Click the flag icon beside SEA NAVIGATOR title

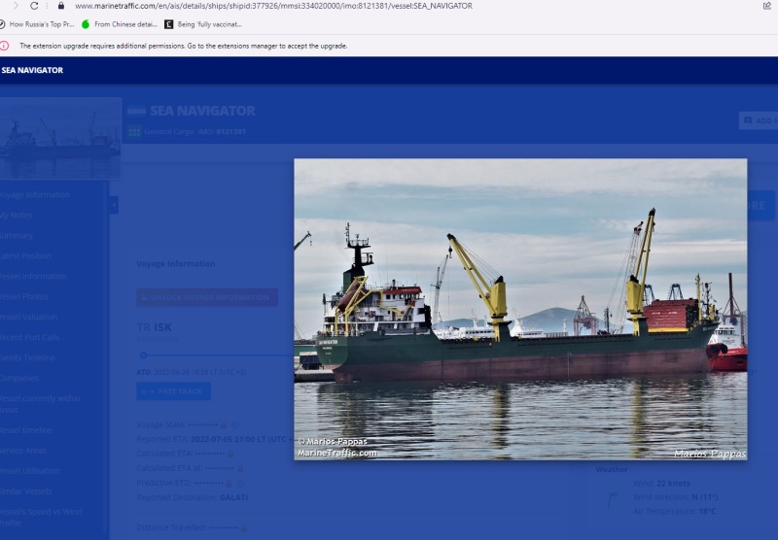click(x=136, y=111)
